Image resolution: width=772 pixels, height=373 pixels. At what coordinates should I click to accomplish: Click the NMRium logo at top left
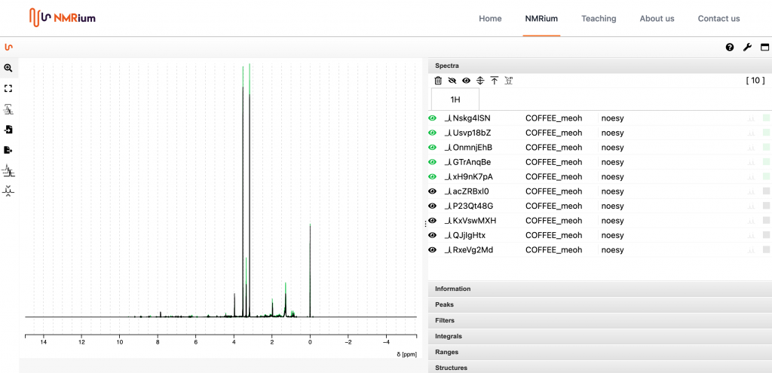coord(62,17)
